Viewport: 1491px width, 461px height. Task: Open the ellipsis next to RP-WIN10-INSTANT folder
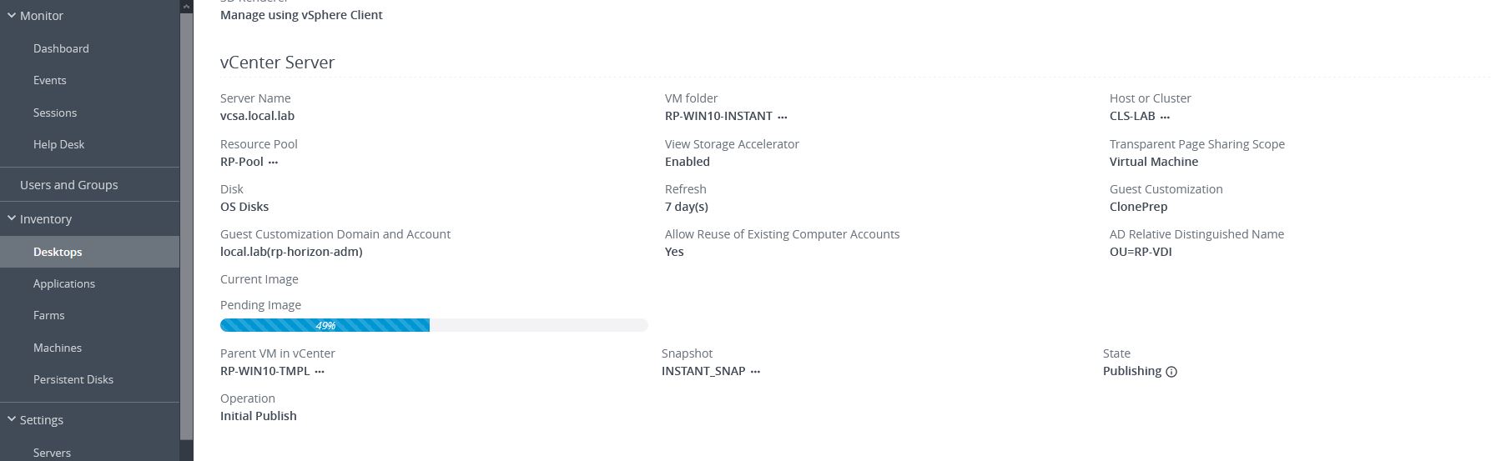coord(782,117)
